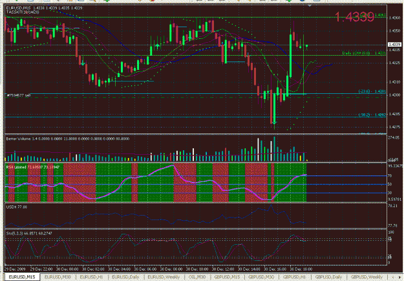Click the RSX level 70 scale label

coord(390,175)
